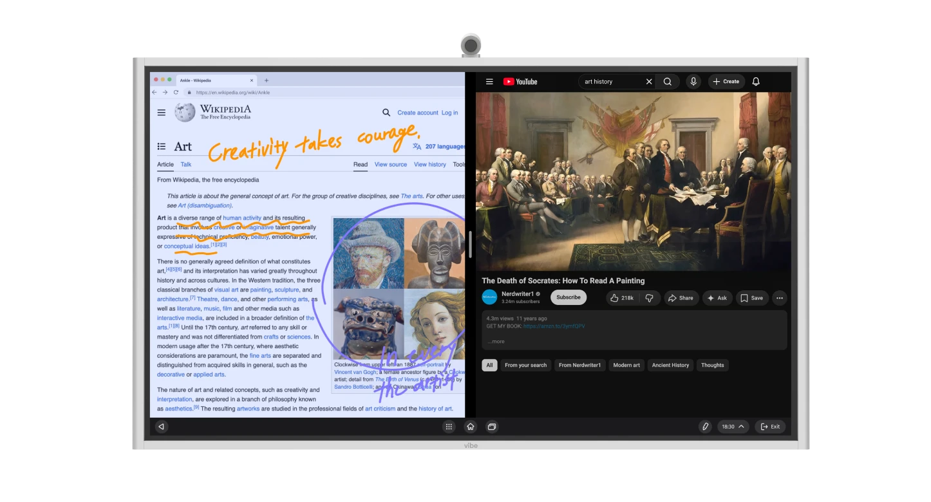Open the View source tab
Viewport: 931px width, 502px height.
[x=391, y=165]
